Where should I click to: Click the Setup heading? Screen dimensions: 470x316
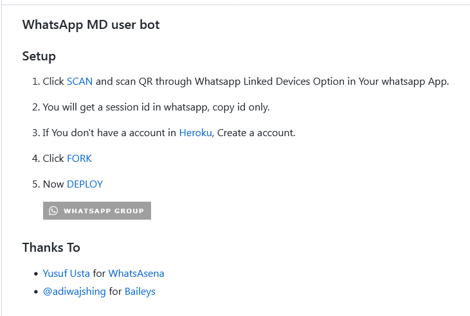[39, 57]
